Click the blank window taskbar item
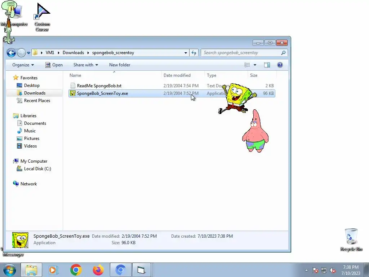Viewport: 369px width, 277px height. [141, 270]
